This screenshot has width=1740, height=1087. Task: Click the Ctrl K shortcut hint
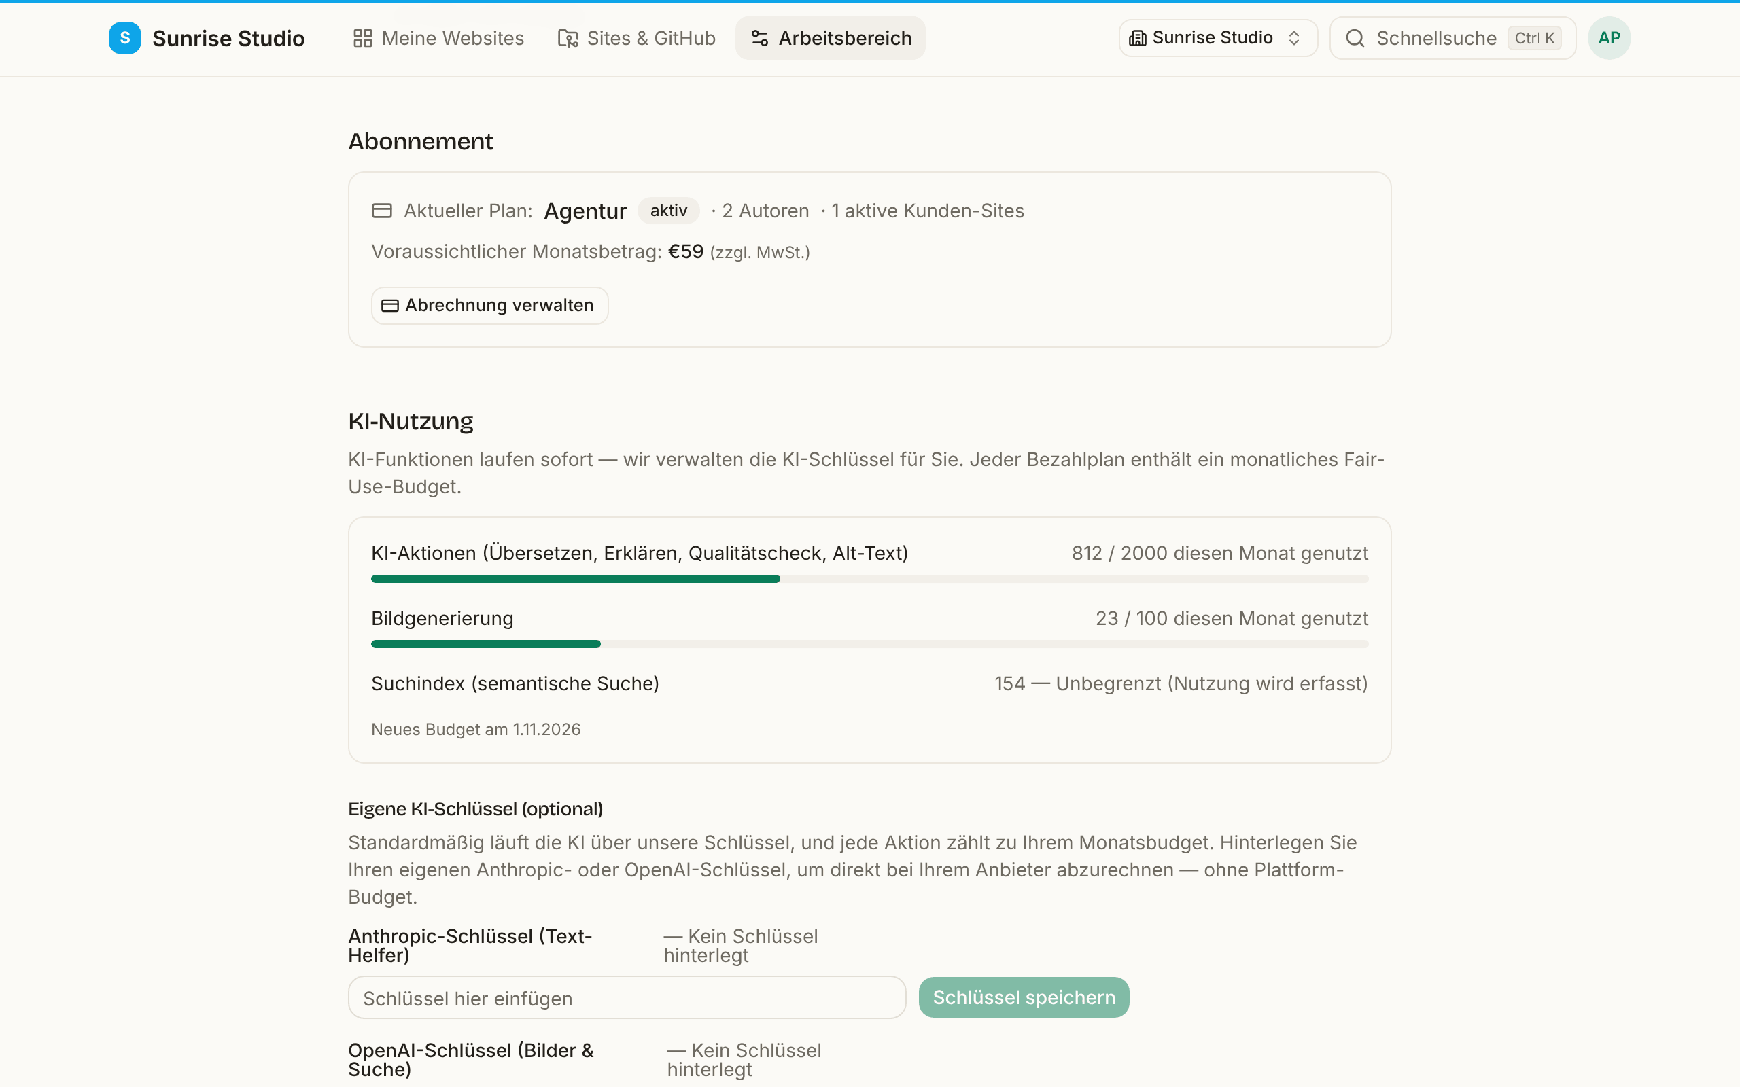click(x=1534, y=38)
